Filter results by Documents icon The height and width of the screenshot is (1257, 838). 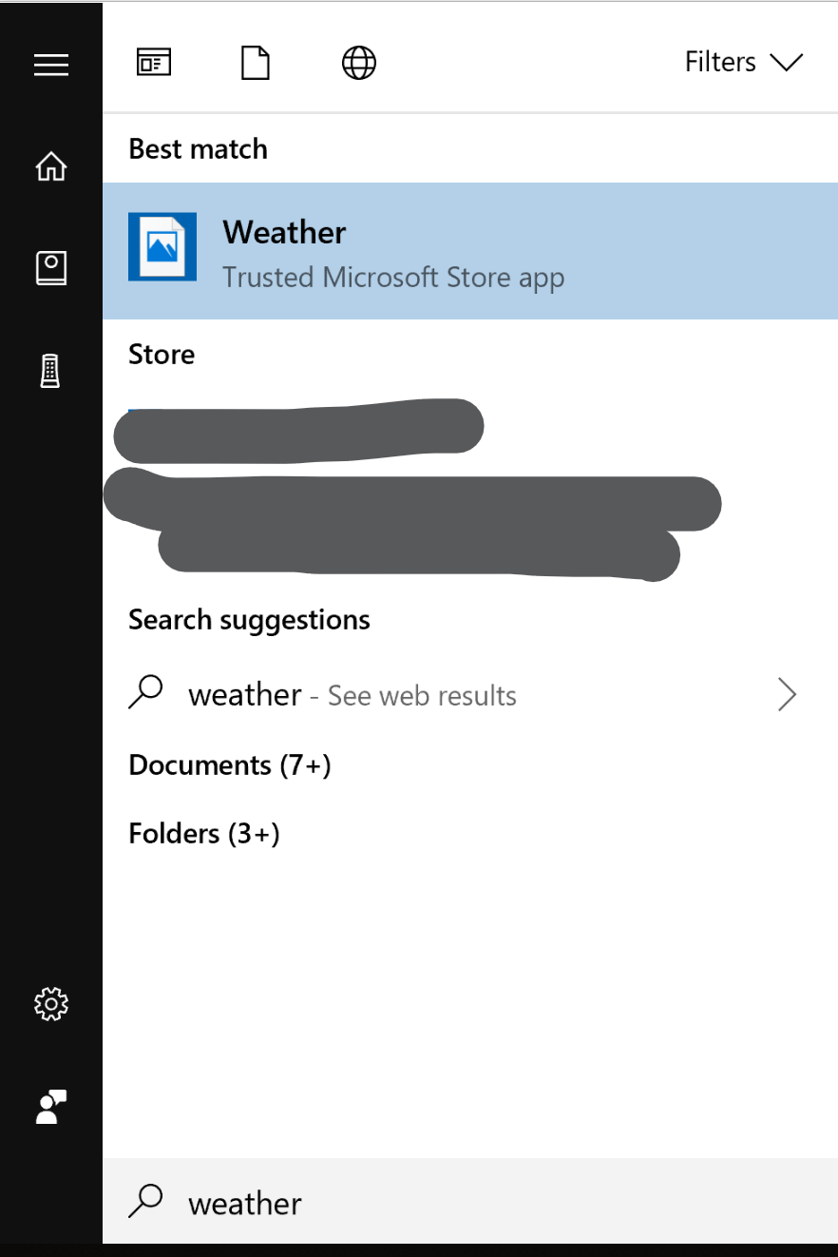[x=256, y=64]
